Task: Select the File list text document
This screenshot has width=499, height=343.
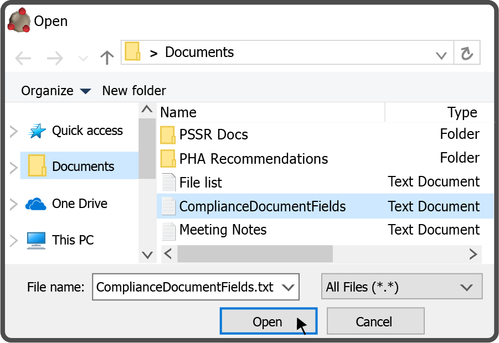Action: click(200, 183)
